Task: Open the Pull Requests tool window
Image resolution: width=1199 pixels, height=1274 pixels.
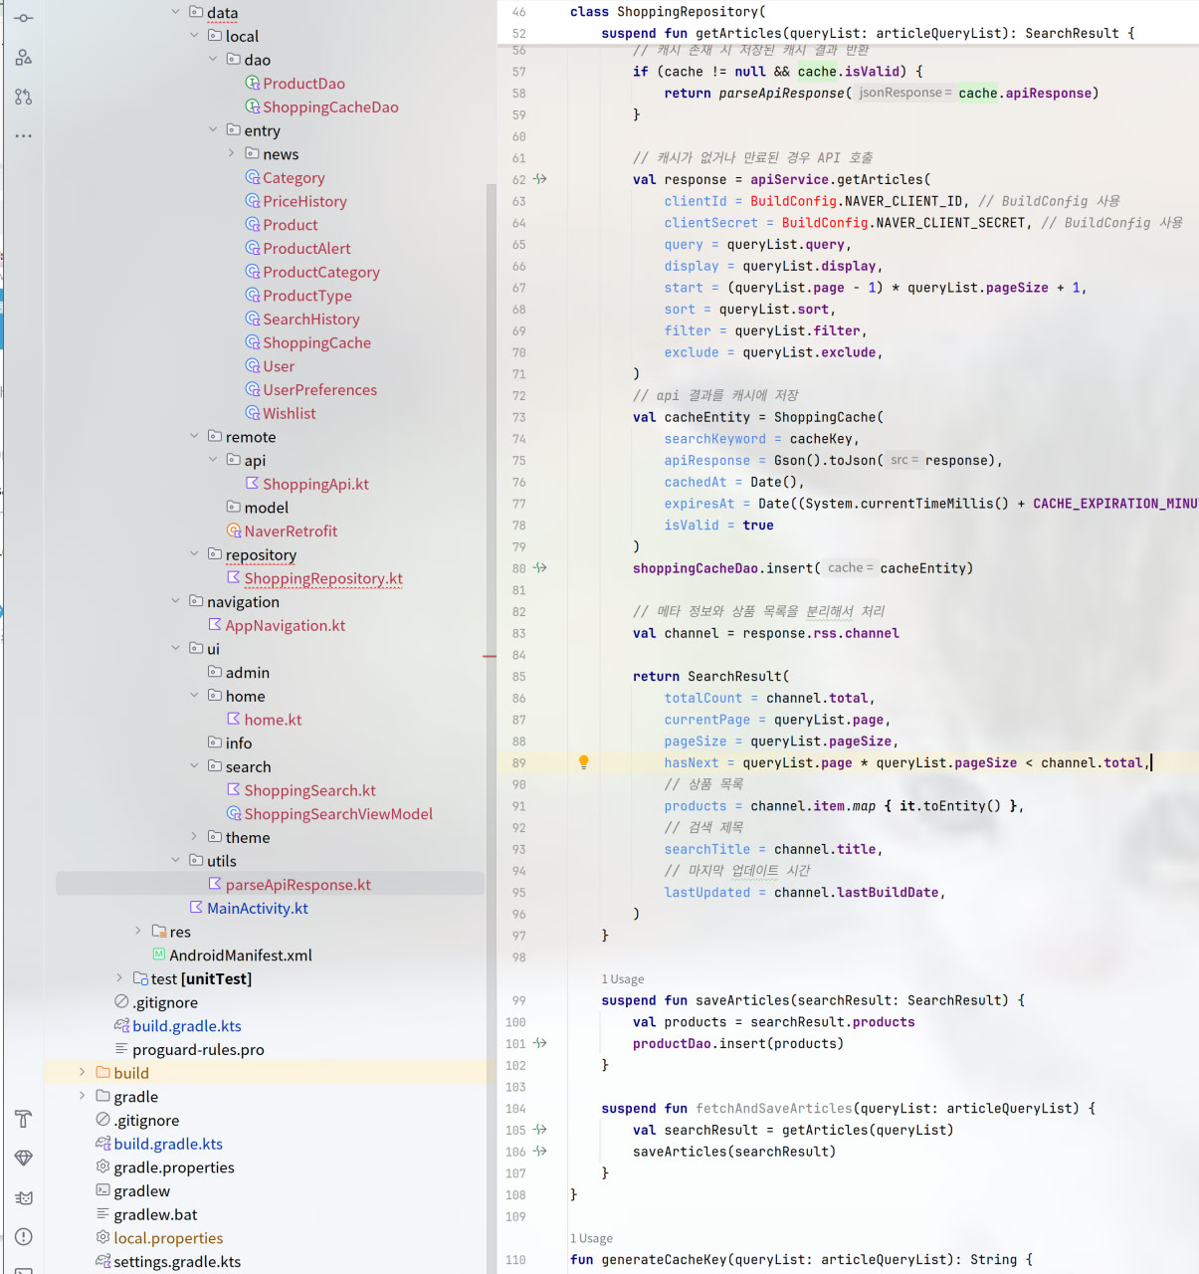Action: tap(24, 97)
